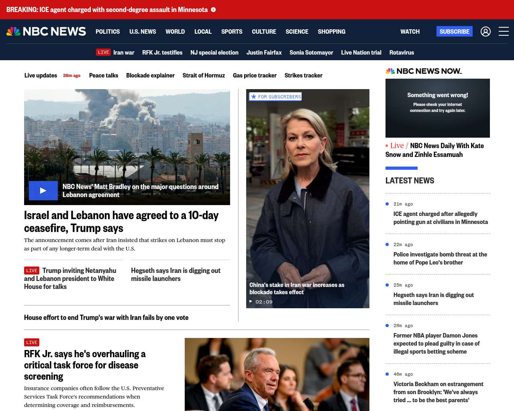Go to the Shopping section
This screenshot has width=514, height=411.
pyautogui.click(x=331, y=31)
